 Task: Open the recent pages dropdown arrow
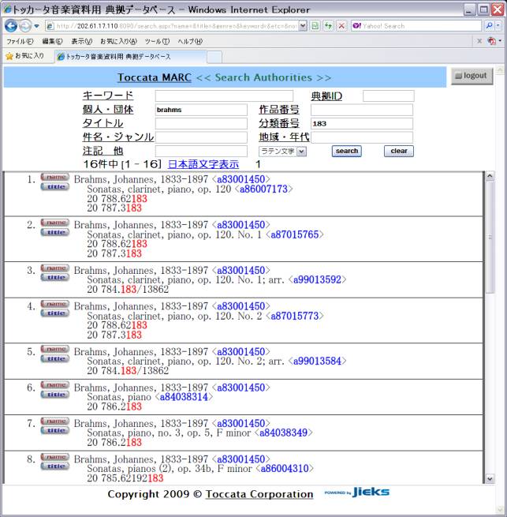[x=36, y=26]
